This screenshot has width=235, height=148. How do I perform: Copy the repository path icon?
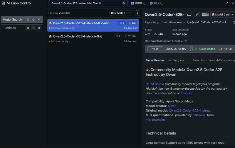coord(234,22)
